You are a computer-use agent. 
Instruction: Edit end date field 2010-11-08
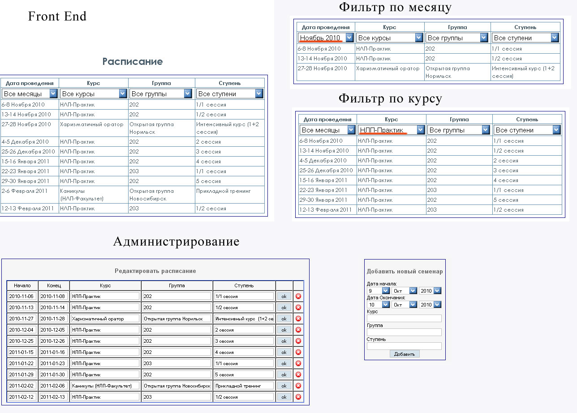tap(54, 296)
